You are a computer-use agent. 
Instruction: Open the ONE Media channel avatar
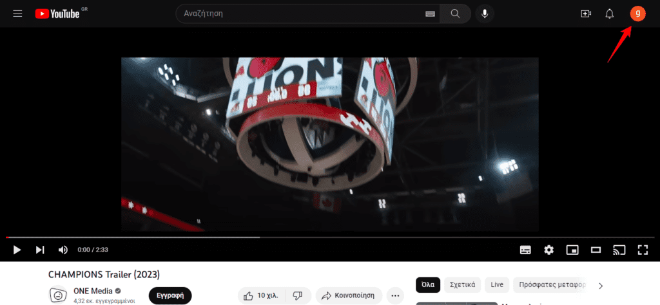click(57, 295)
